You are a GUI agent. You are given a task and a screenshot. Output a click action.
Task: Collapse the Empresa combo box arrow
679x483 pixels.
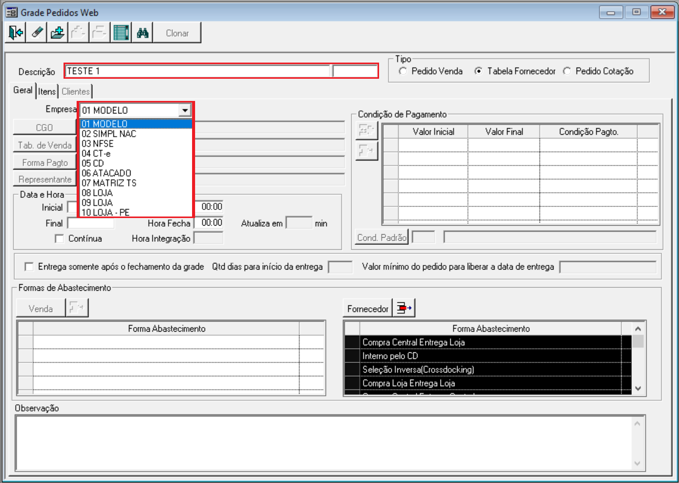185,110
